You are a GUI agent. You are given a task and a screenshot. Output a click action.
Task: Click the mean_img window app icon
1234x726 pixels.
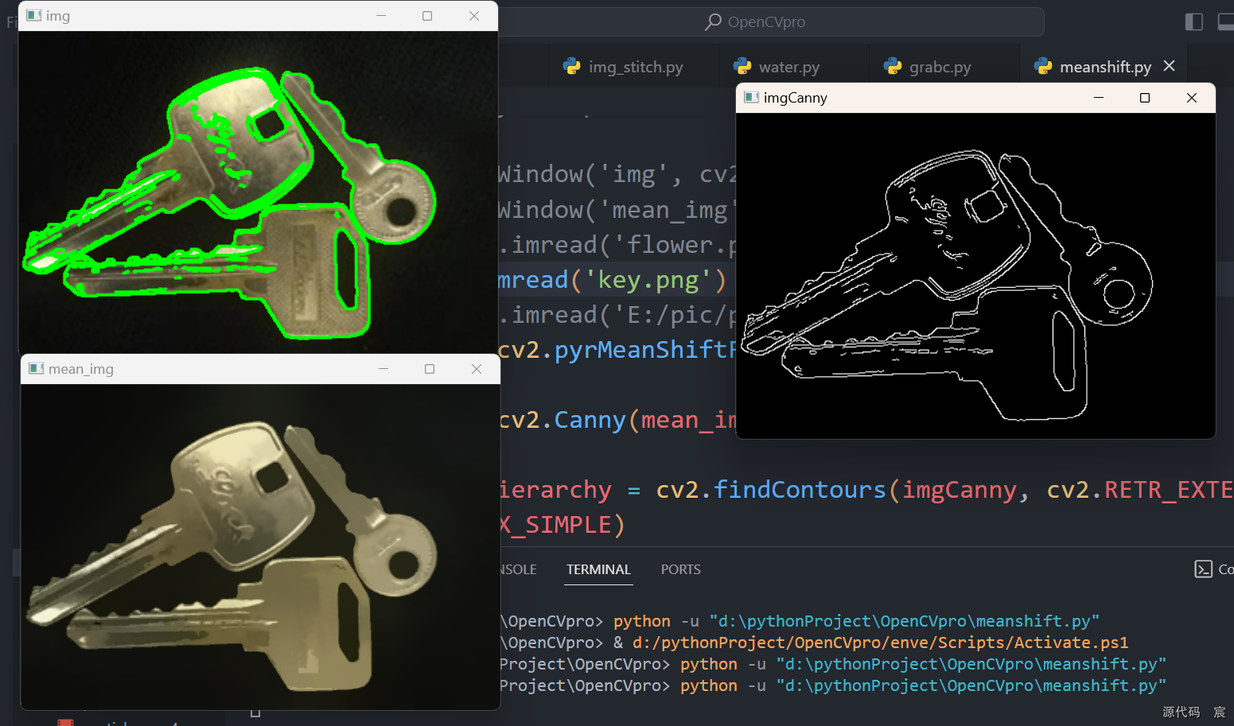coord(36,368)
